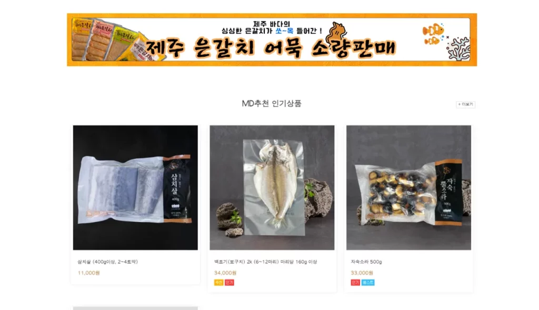Click the orange fish icons in banner
Image resolution: width=539 pixels, height=310 pixels.
click(x=433, y=34)
